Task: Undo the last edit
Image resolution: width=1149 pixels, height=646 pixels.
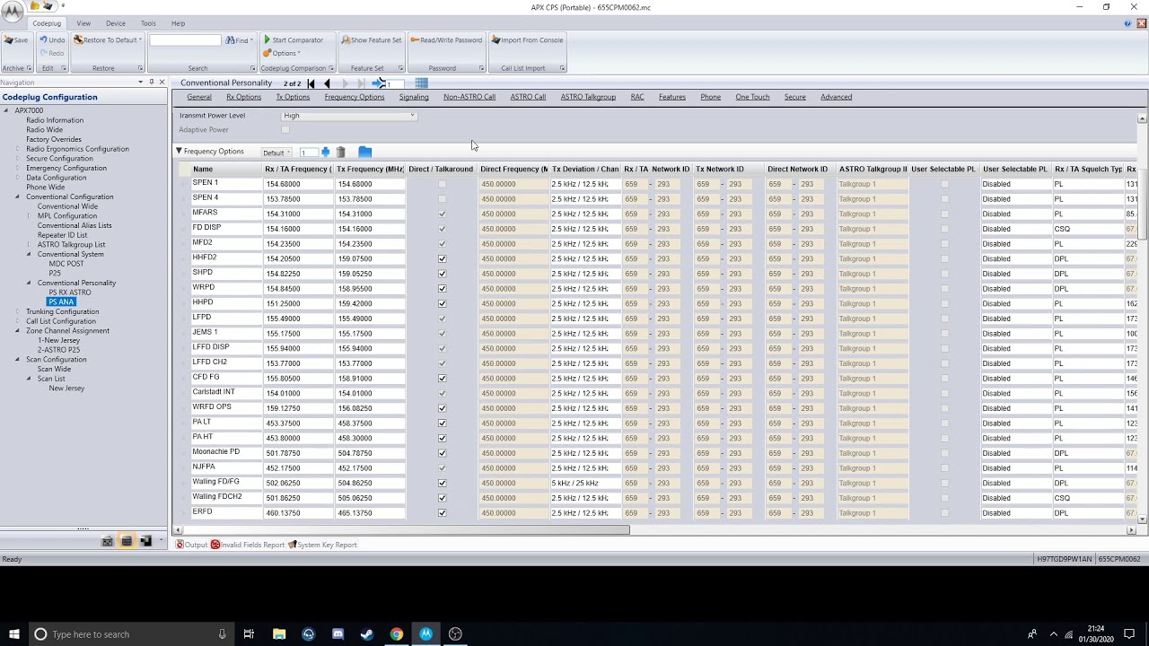Action: 52,40
